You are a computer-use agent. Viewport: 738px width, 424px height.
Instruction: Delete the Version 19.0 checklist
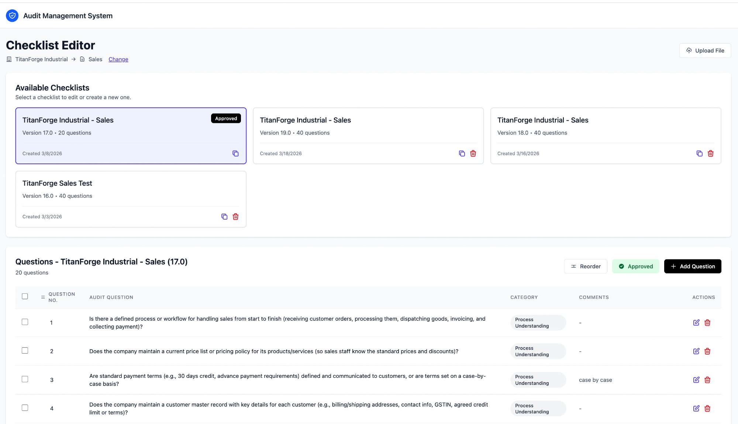click(473, 154)
